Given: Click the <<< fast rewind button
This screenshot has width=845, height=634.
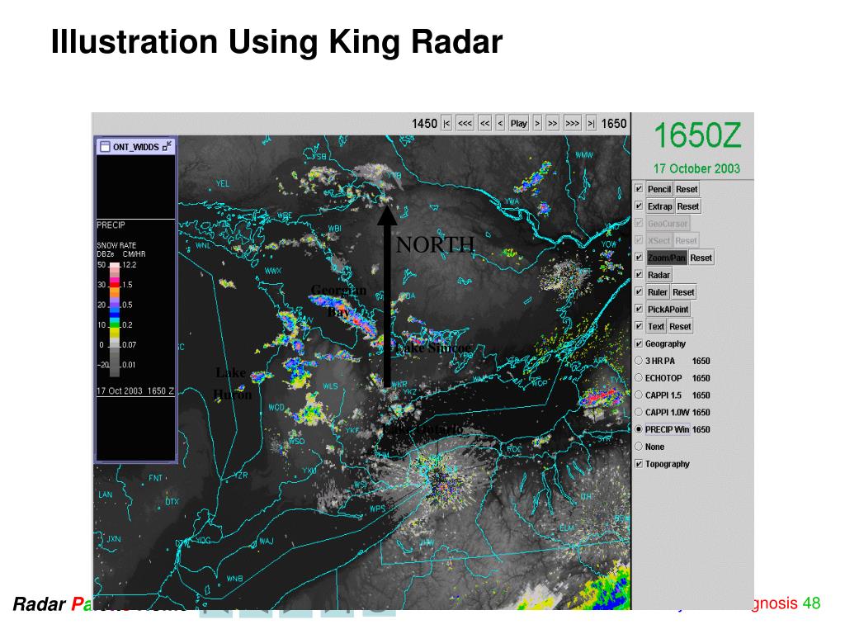Looking at the screenshot, I should (465, 123).
